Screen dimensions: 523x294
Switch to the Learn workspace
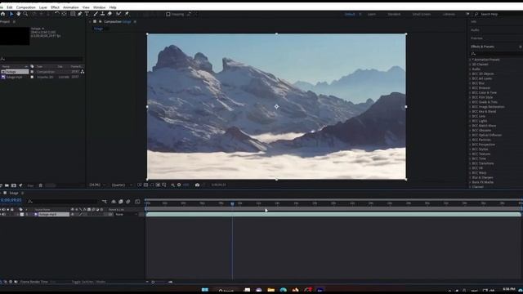coord(372,15)
